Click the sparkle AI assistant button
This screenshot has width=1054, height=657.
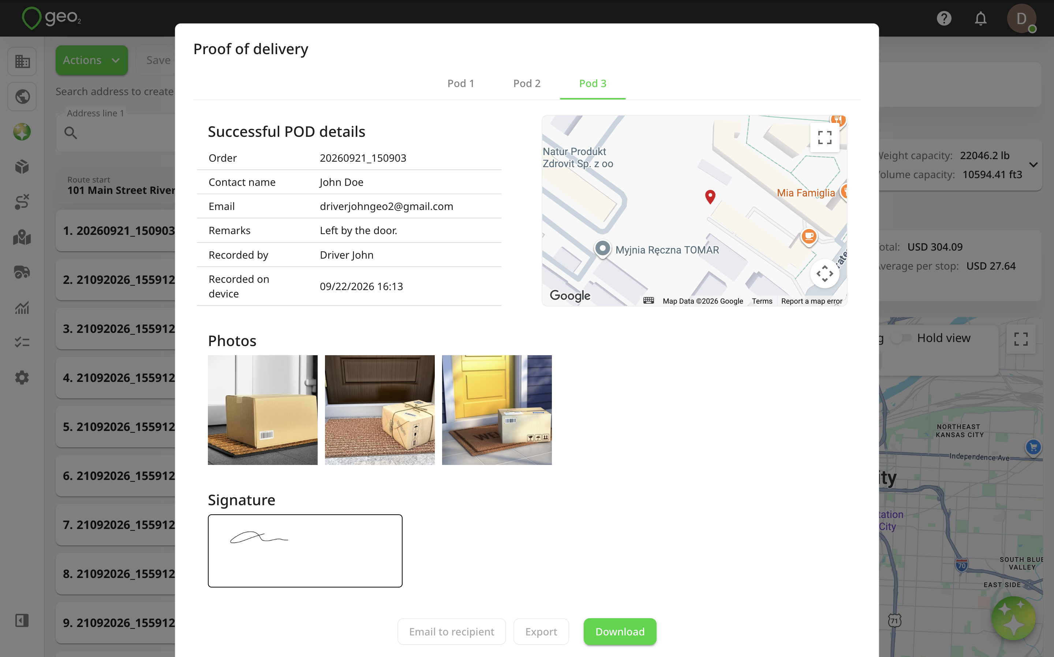pos(1013,618)
